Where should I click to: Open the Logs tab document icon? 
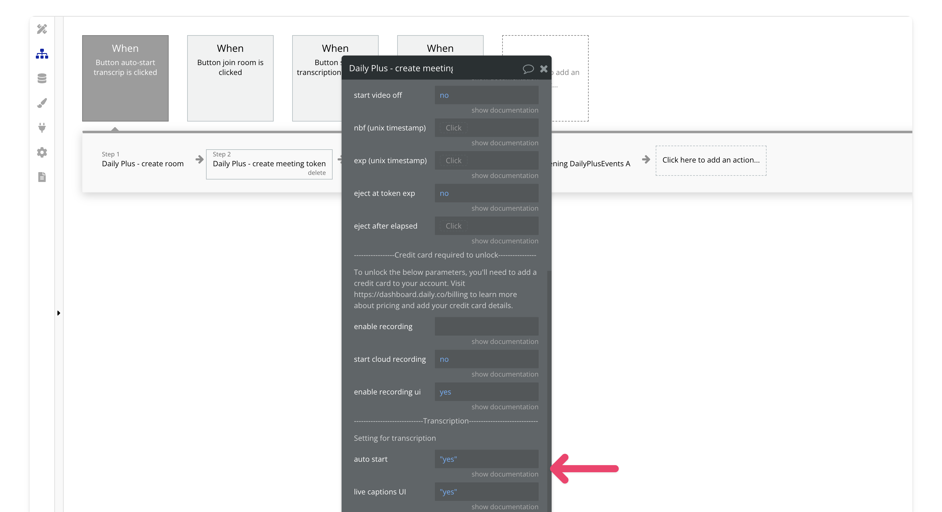42,177
